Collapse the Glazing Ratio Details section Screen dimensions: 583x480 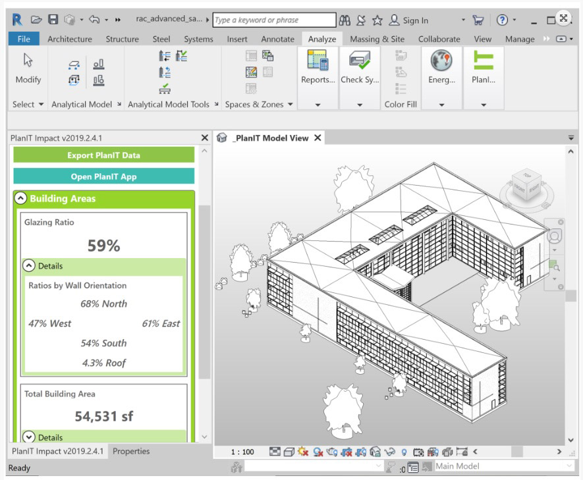click(28, 265)
